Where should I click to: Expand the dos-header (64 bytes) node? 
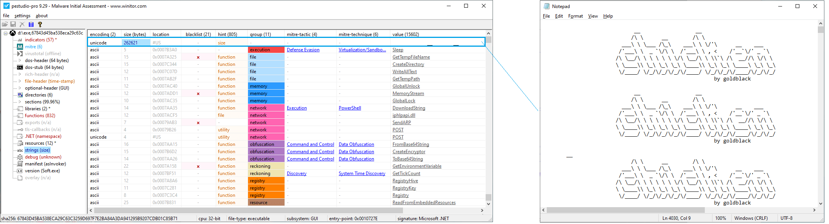[x=20, y=60]
